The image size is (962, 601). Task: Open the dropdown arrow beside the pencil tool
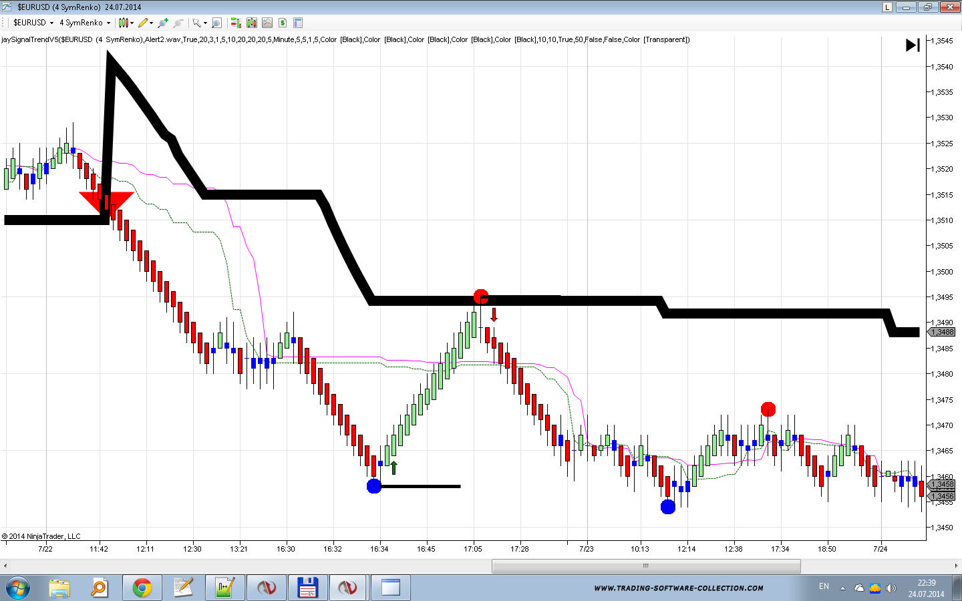pyautogui.click(x=152, y=23)
